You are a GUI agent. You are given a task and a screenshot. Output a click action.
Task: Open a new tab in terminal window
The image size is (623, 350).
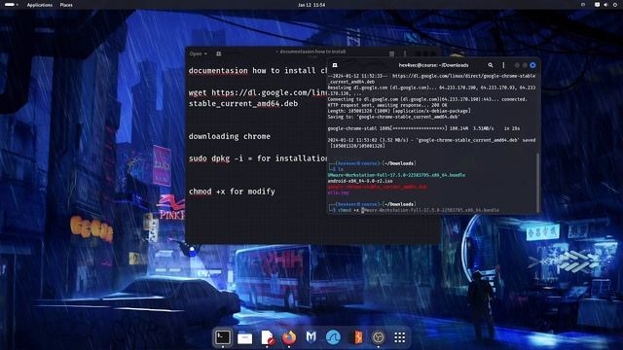(335, 65)
